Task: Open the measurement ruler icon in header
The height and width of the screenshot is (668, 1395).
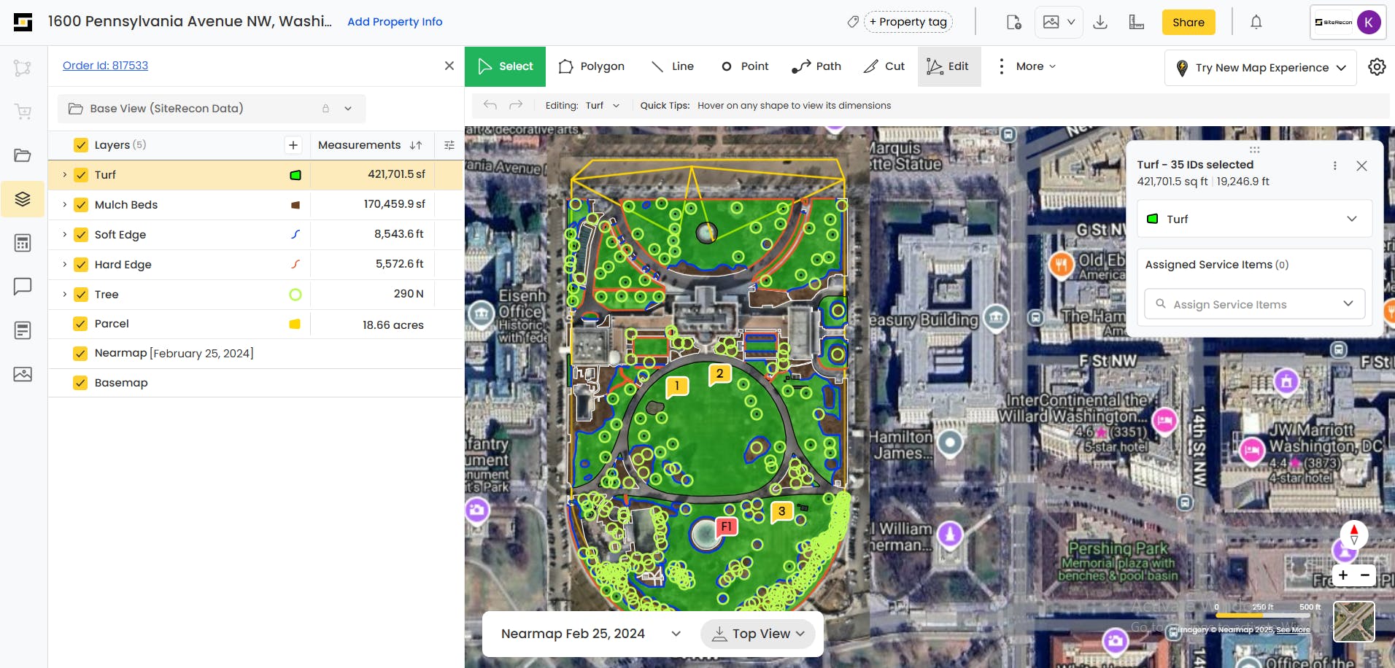Action: [x=1136, y=22]
